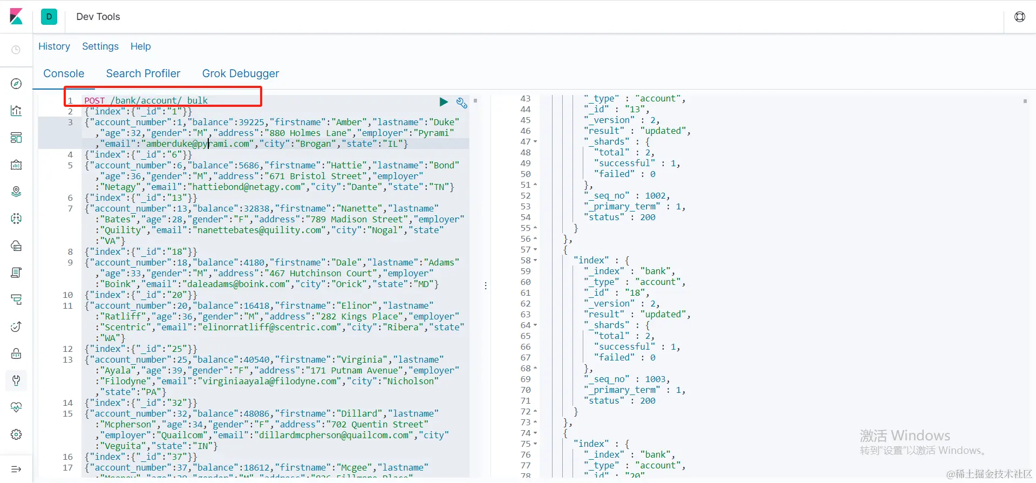Click the request line POST /bank/account/_bulk
Screen dimensions: 1036x483
[146, 100]
